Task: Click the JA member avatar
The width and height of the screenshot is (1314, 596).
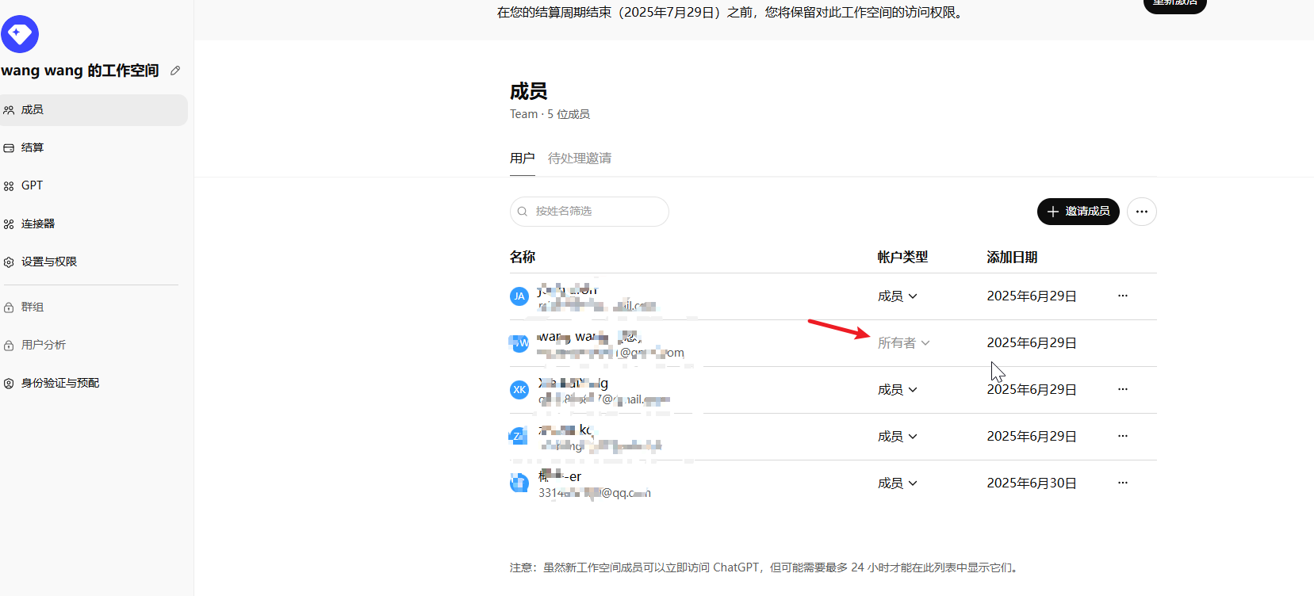Action: [519, 296]
